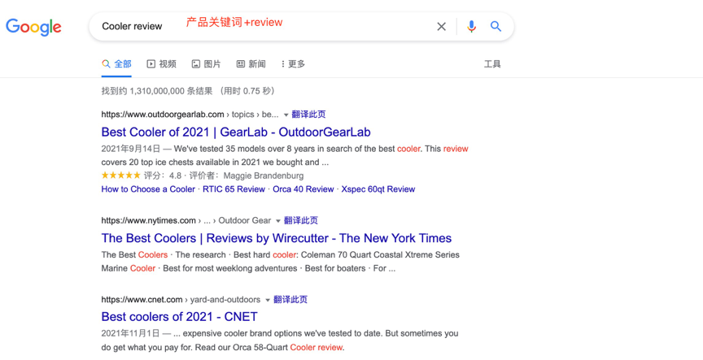Open The Best Coolers Wirecutter result

276,238
